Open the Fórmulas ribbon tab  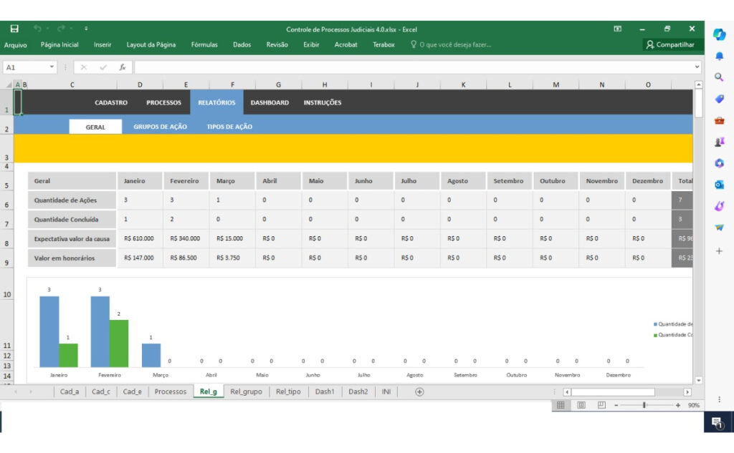(x=204, y=44)
